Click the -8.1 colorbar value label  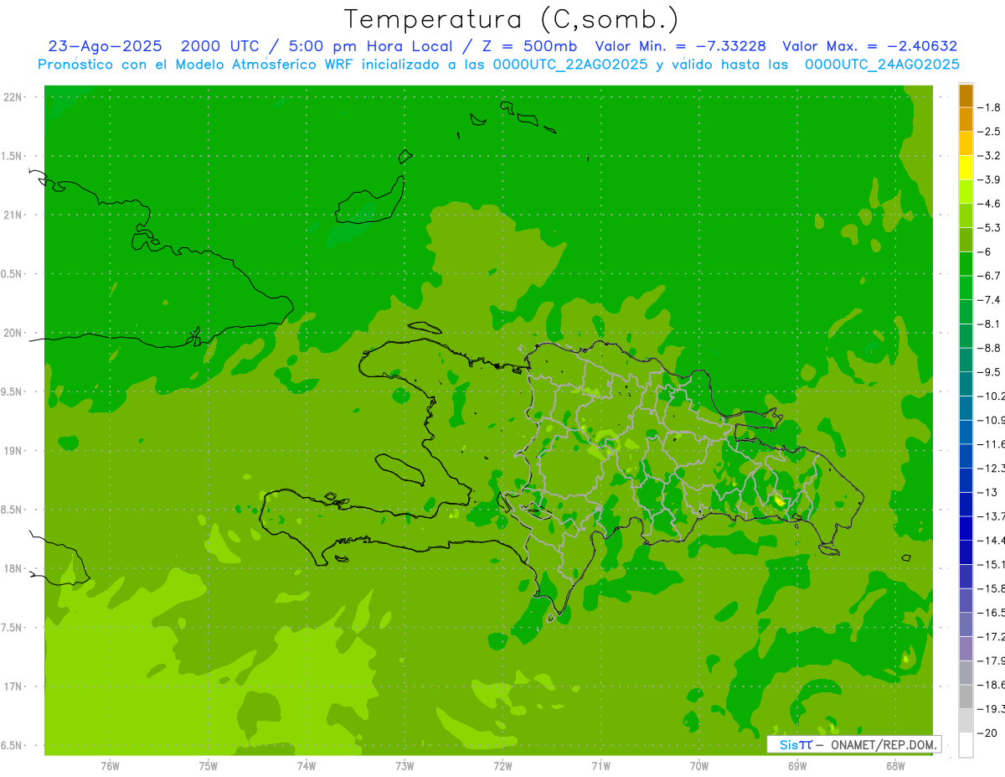(990, 324)
